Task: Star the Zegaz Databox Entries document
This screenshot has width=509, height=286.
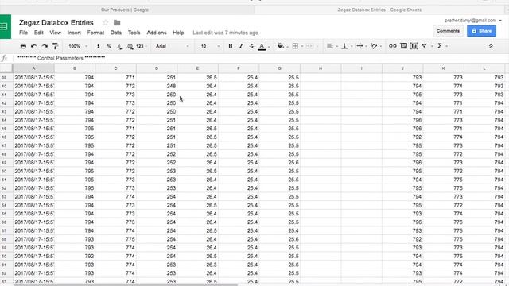Action: [x=105, y=22]
